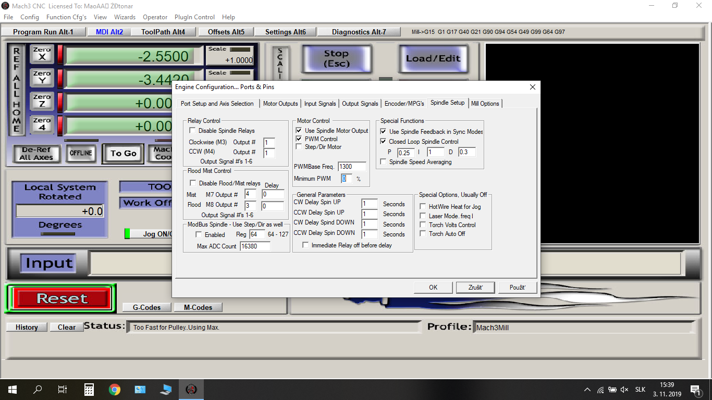Click the OFFLINE toggle button
Viewport: 712px width, 400px height.
click(x=81, y=153)
